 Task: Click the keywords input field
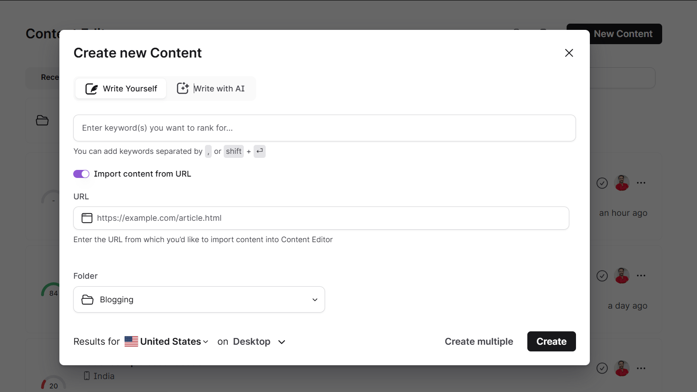coord(325,128)
